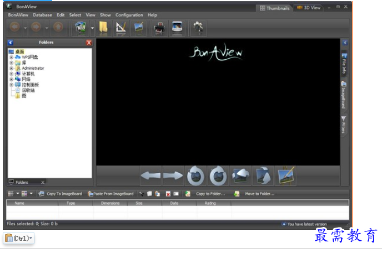Viewport: 382px width, 253px height.
Task: Open dropdown beside the photo album icon
Action: coord(92,28)
